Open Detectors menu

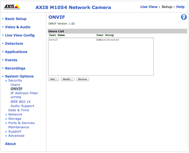(x=14, y=43)
